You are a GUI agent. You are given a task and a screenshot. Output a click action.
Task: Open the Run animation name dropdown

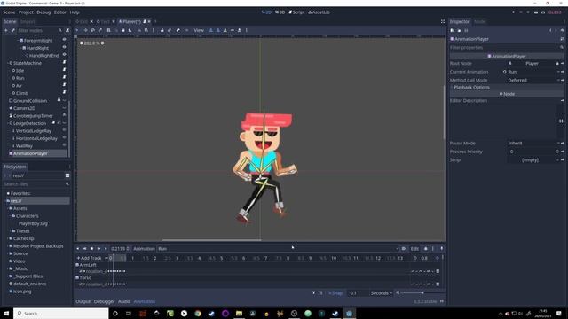(x=278, y=249)
